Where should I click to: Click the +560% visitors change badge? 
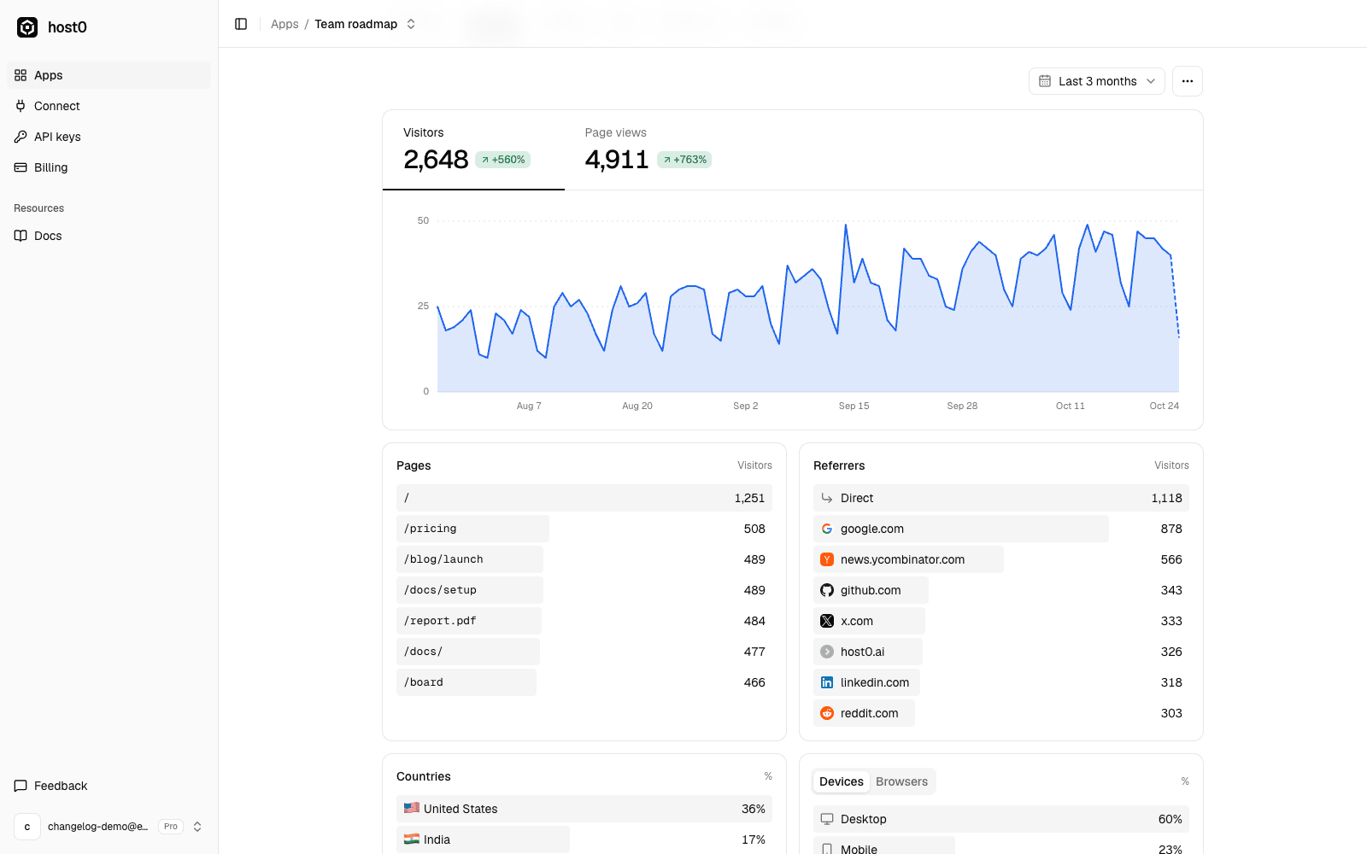coord(503,160)
